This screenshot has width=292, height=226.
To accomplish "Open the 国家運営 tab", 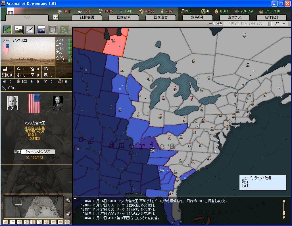I will pyautogui.click(x=161, y=18).
